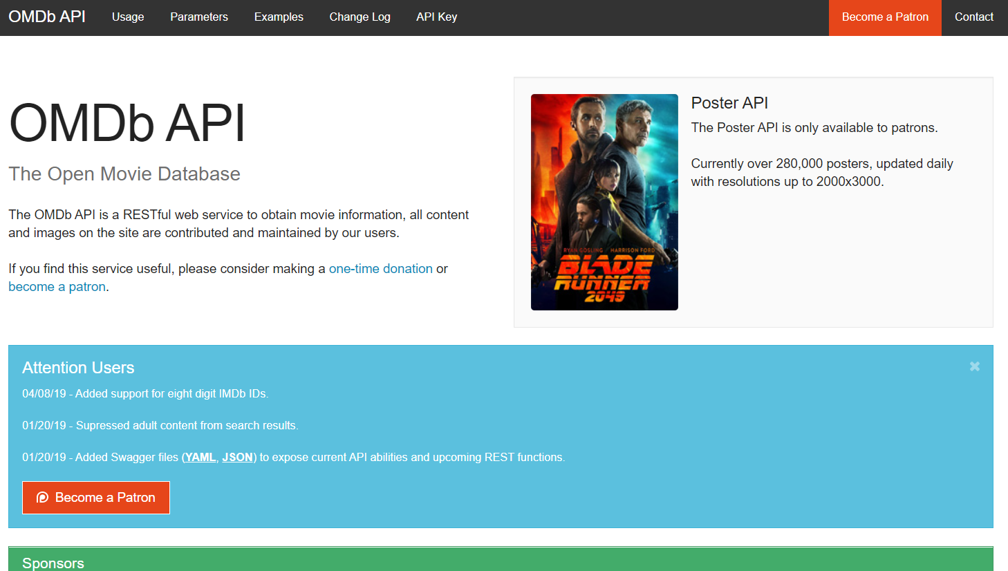Open the Change Log page
This screenshot has height=571, width=1008.
tap(360, 17)
